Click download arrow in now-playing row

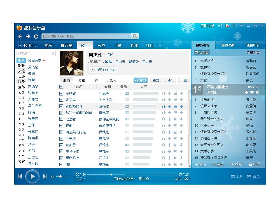pos(246,92)
